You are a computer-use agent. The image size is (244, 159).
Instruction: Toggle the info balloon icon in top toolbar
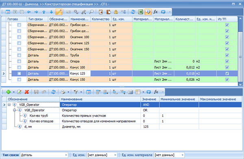click(x=148, y=12)
